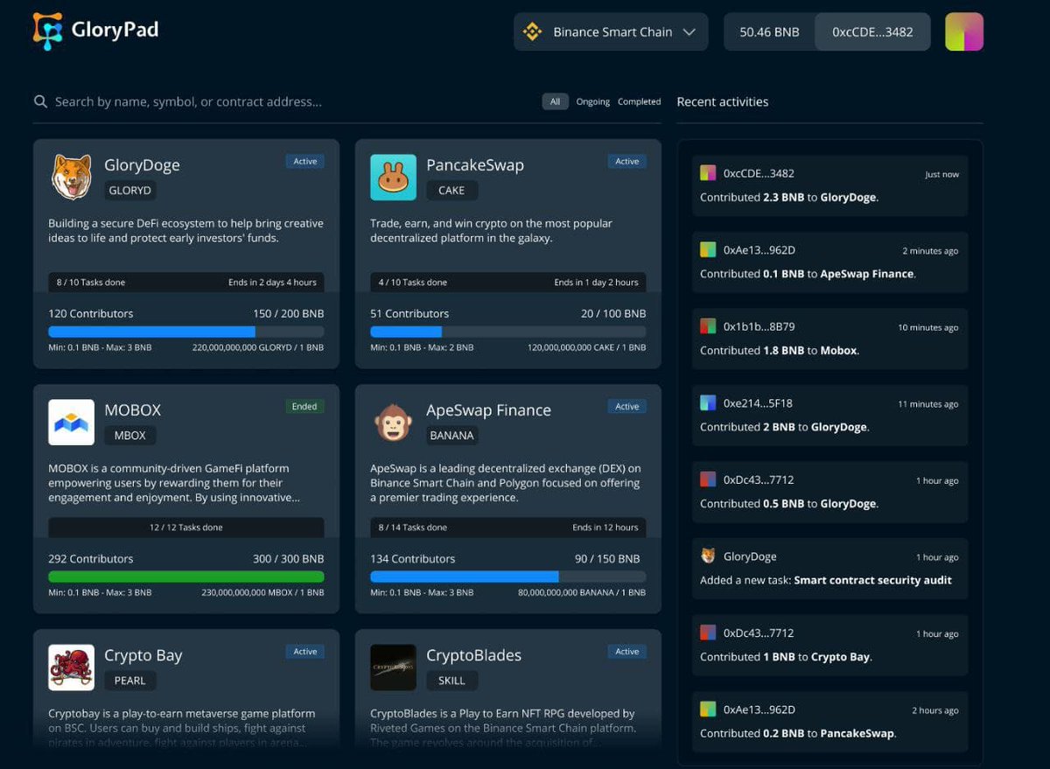
Task: Click the BANANA token symbol tag
Action: tap(451, 435)
